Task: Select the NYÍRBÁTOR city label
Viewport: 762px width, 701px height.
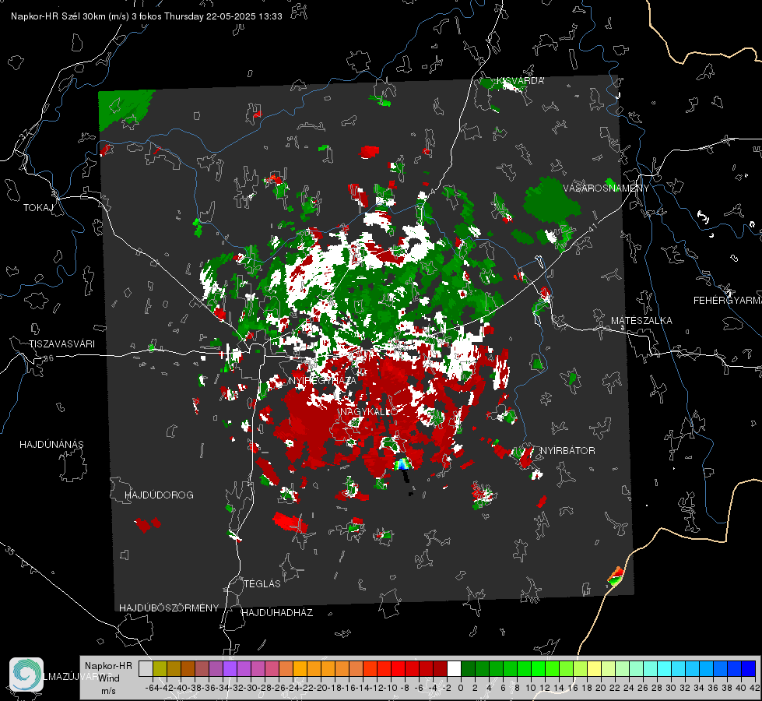Action: tap(567, 450)
